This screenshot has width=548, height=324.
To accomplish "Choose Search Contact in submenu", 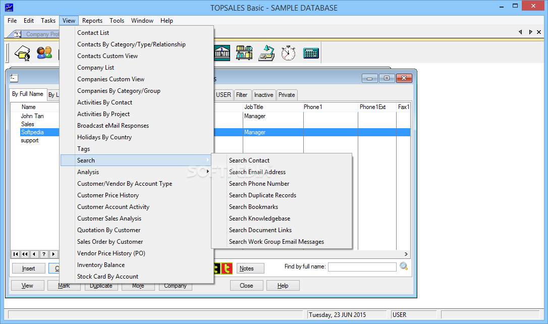I will (x=282, y=160).
